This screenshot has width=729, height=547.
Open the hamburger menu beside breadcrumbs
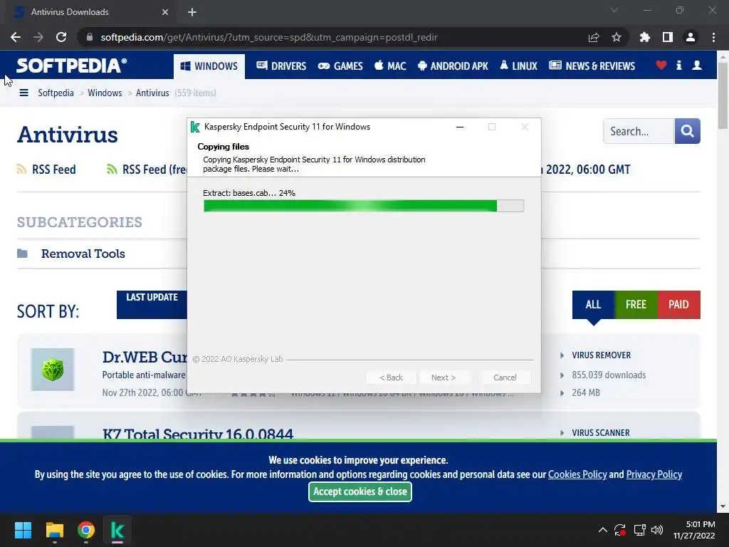[x=23, y=93]
